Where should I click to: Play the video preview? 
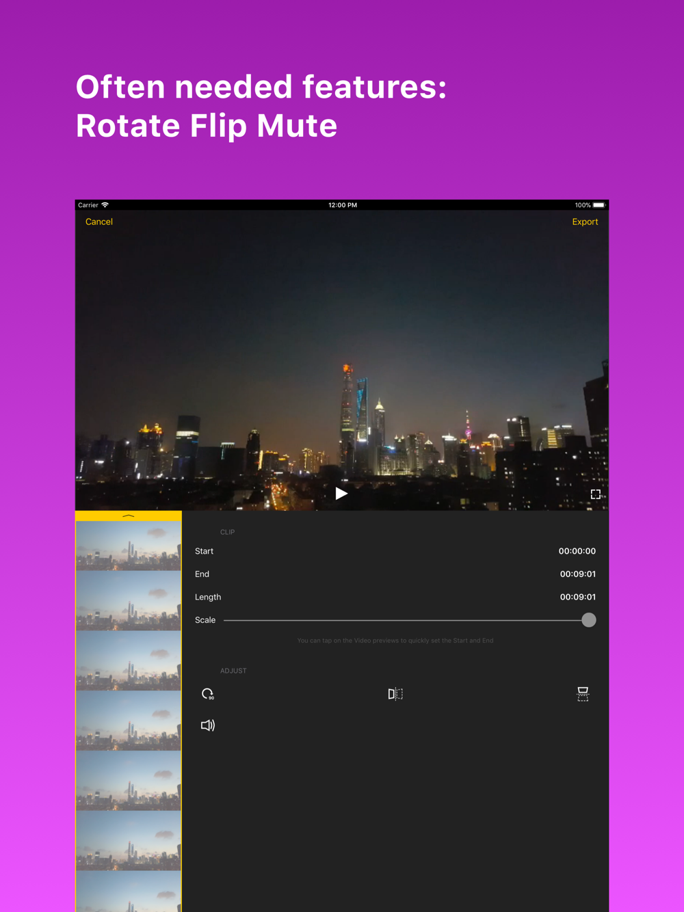(341, 494)
